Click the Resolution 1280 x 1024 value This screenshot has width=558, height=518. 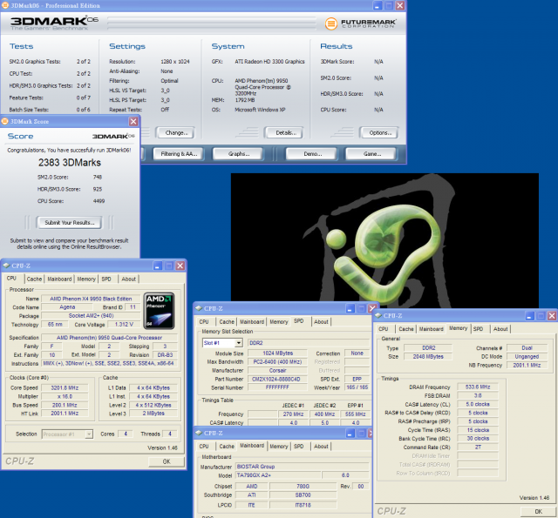[x=175, y=62]
